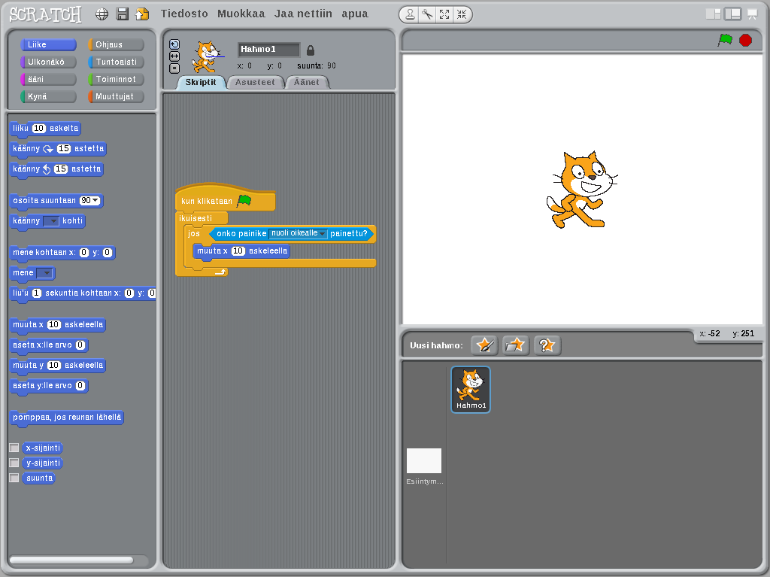Screen dimensions: 770x577
Task: Enter presentation mode
Action: pyautogui.click(x=752, y=14)
